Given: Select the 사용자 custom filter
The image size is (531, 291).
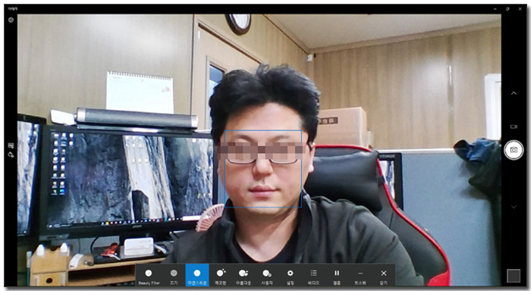Looking at the screenshot, I should coord(267,276).
